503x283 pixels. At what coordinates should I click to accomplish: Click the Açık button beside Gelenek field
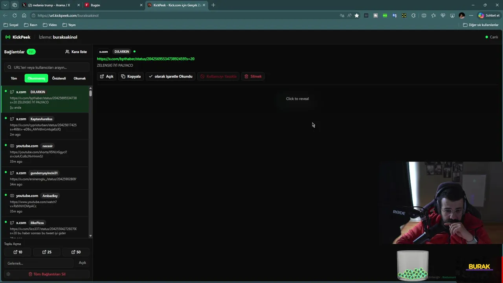coord(83,263)
